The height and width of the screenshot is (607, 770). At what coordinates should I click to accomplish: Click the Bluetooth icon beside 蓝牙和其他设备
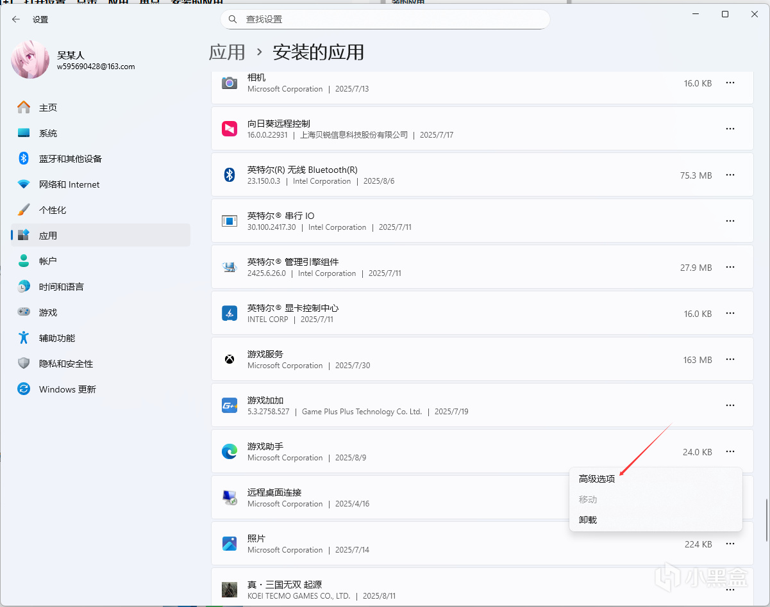coord(24,159)
